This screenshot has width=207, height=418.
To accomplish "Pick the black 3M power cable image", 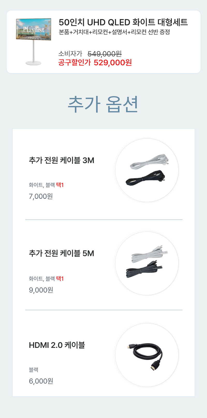I will [x=145, y=178].
